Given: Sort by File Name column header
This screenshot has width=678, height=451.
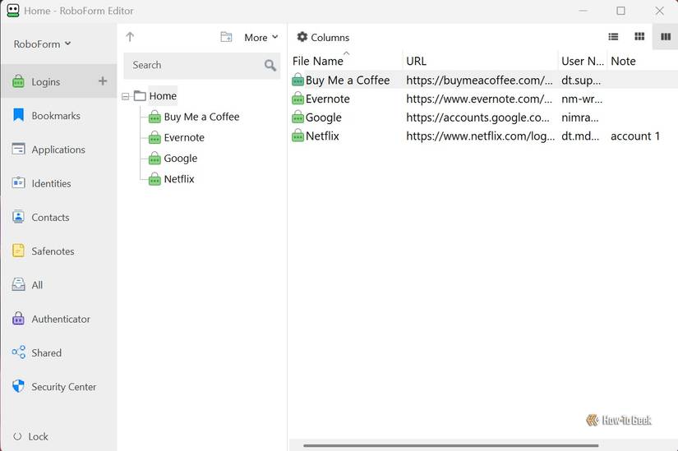Looking at the screenshot, I should click(318, 61).
